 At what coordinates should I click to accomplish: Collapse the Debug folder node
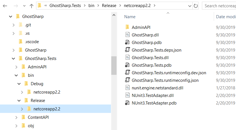click(x=19, y=84)
